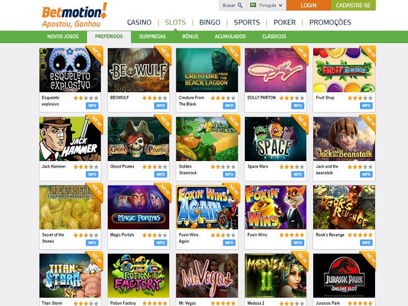Click the green CADASTRE-SE button
408x306 pixels.
click(353, 5)
